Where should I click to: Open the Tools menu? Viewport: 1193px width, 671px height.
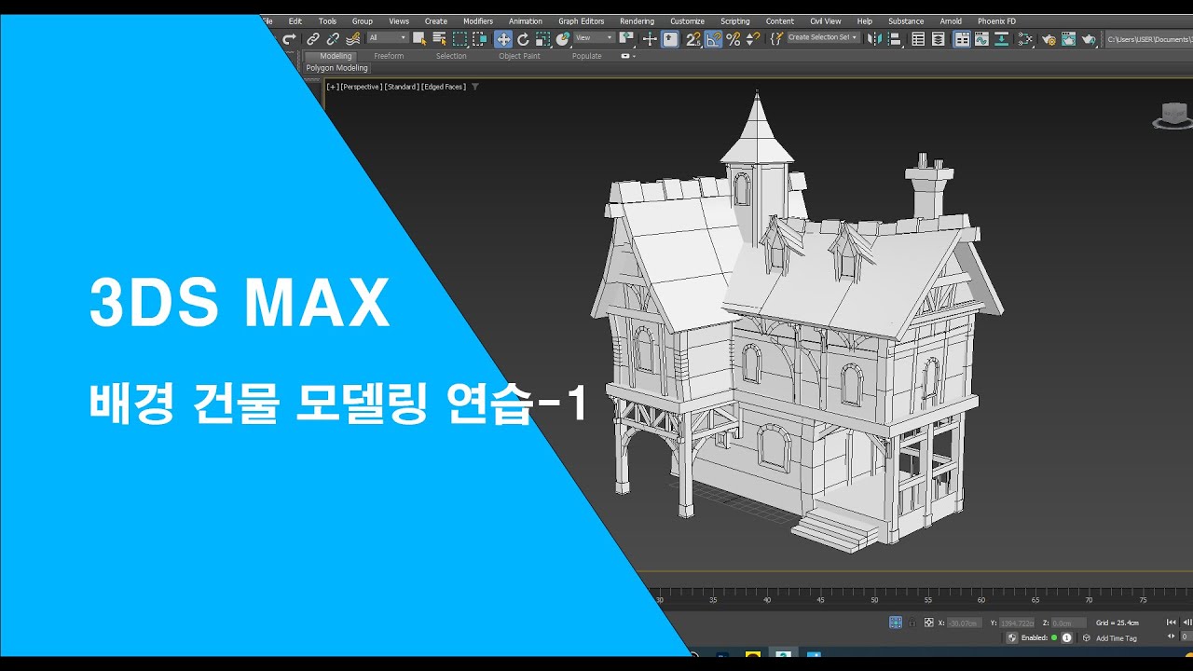click(327, 21)
